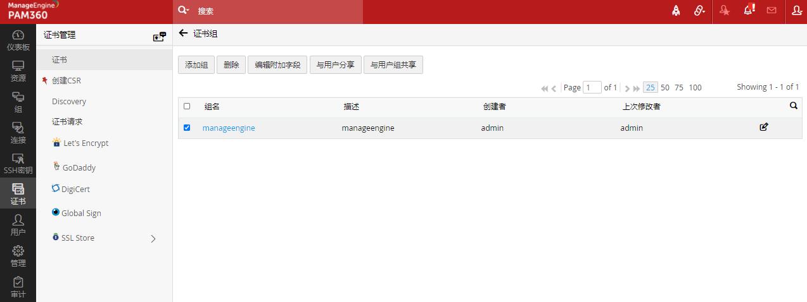The image size is (807, 302).
Task: Expand the SSL Store submenu arrow
Action: pos(153,238)
